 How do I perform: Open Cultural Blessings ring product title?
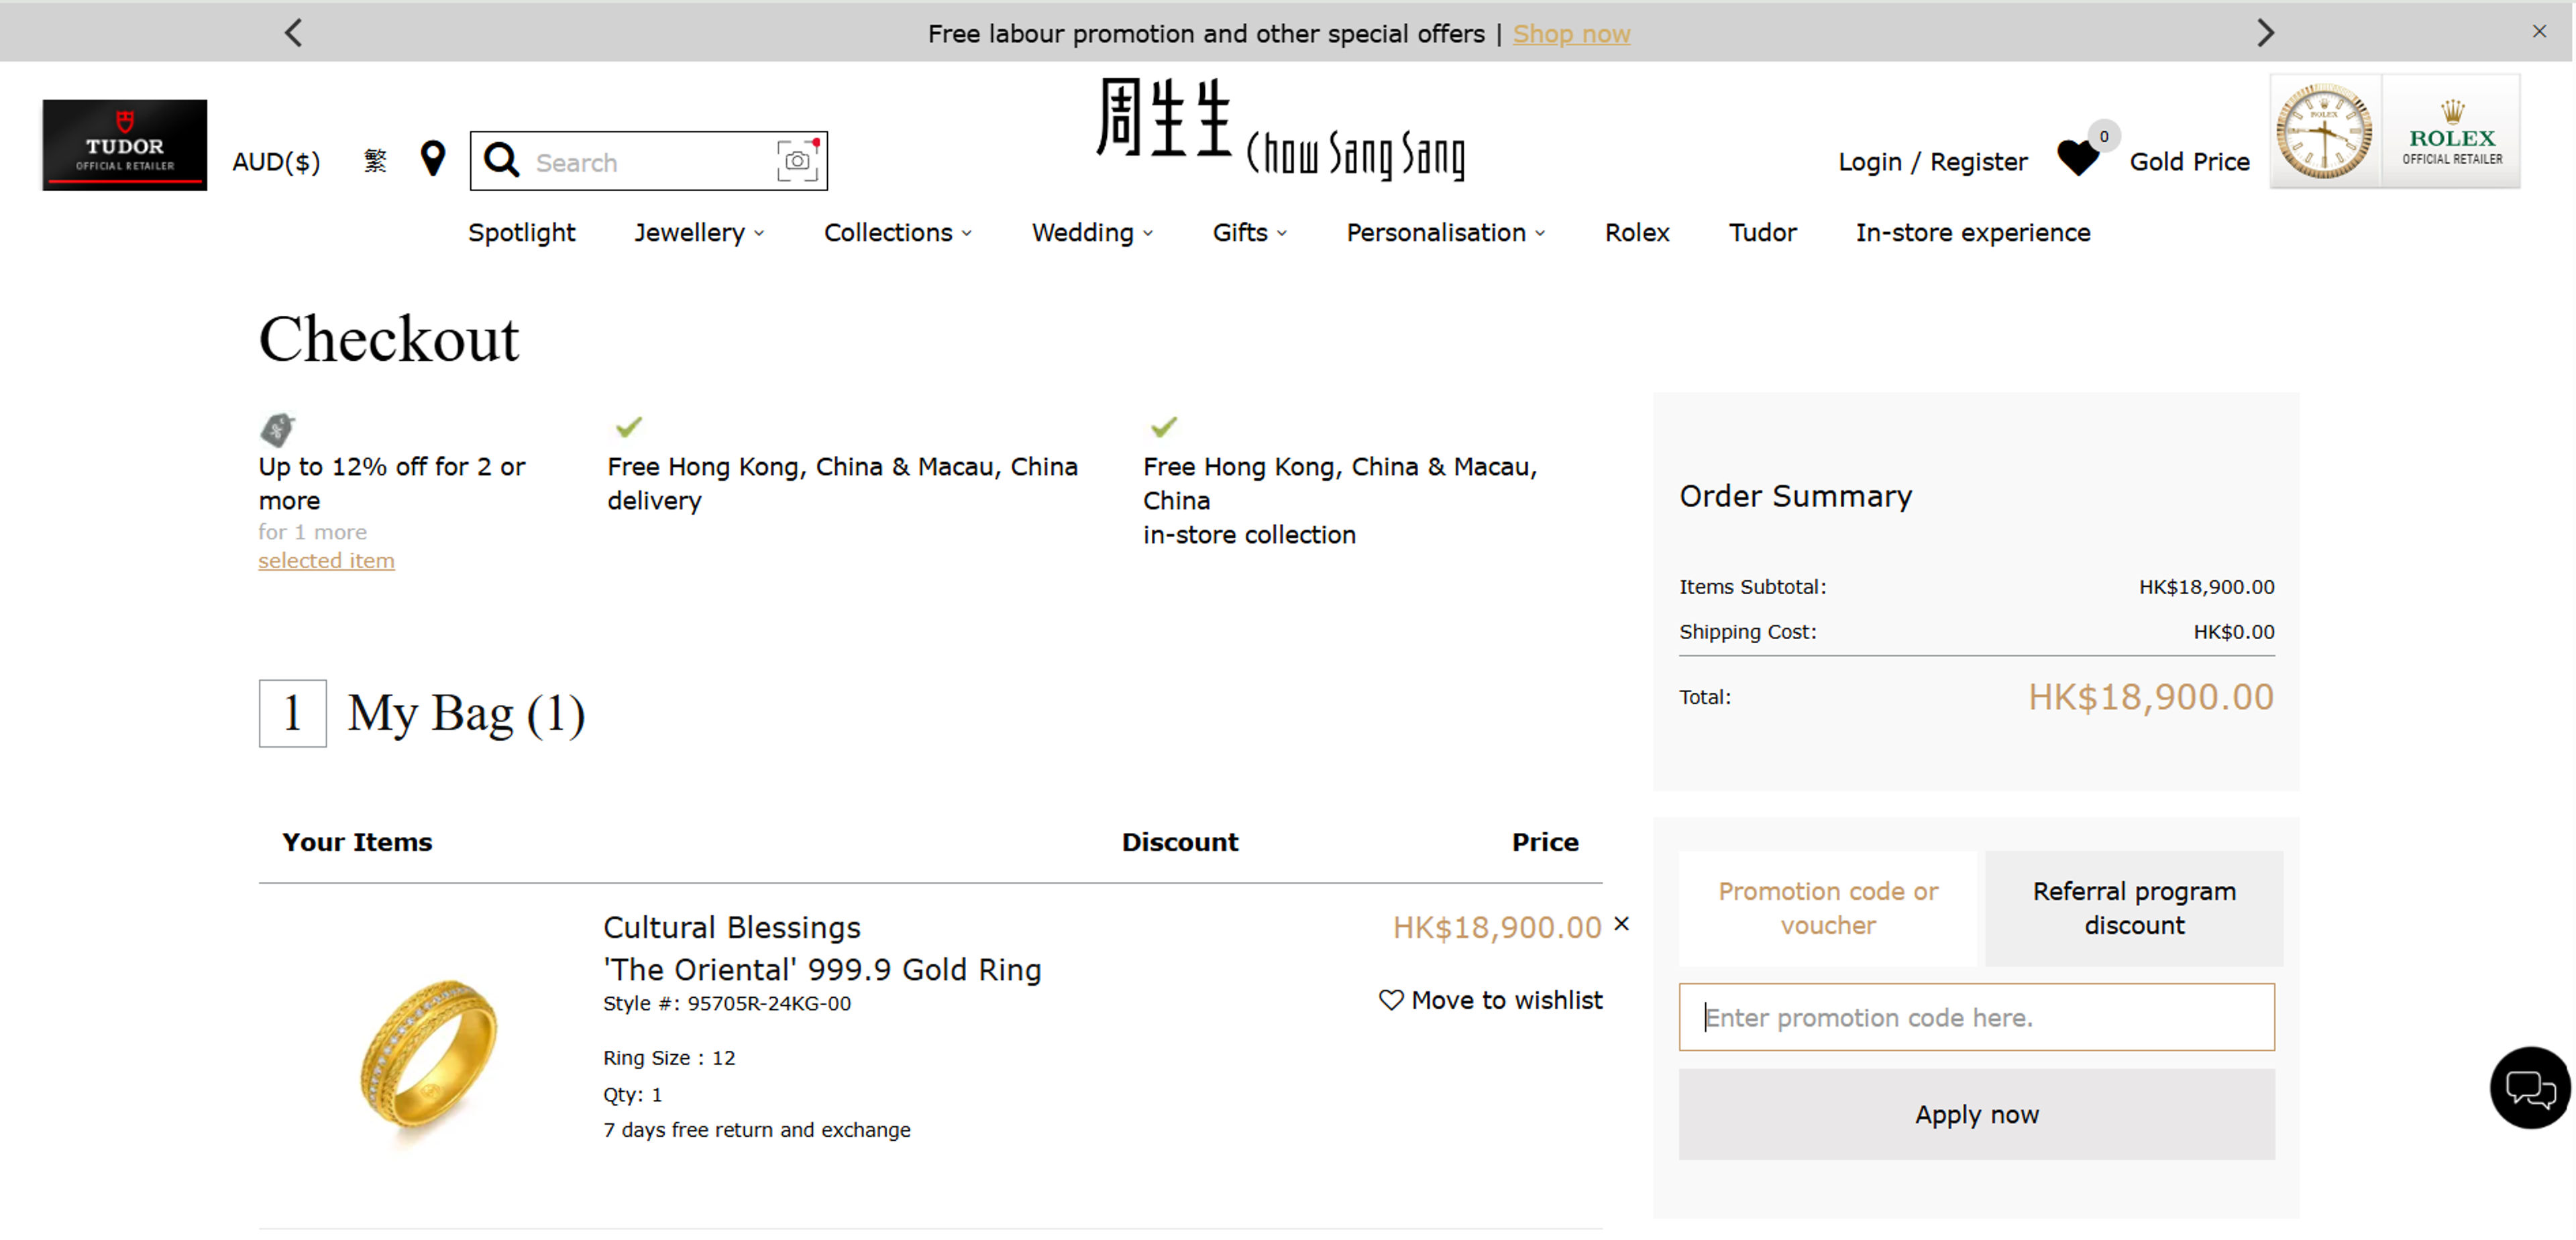pyautogui.click(x=822, y=949)
